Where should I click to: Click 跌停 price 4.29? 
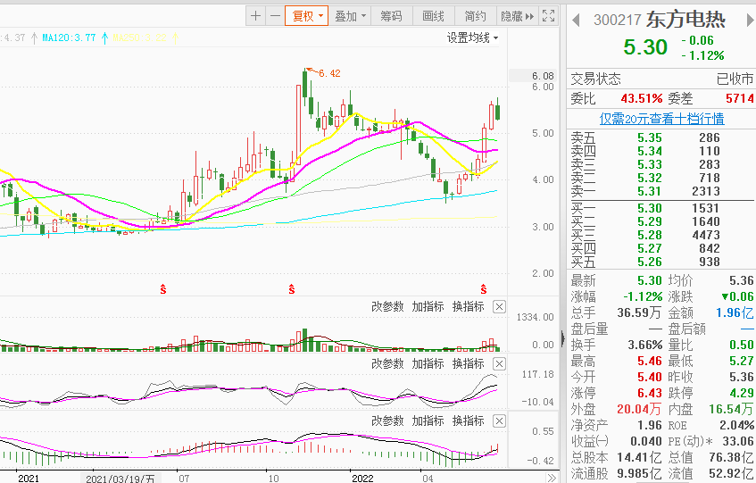point(742,393)
